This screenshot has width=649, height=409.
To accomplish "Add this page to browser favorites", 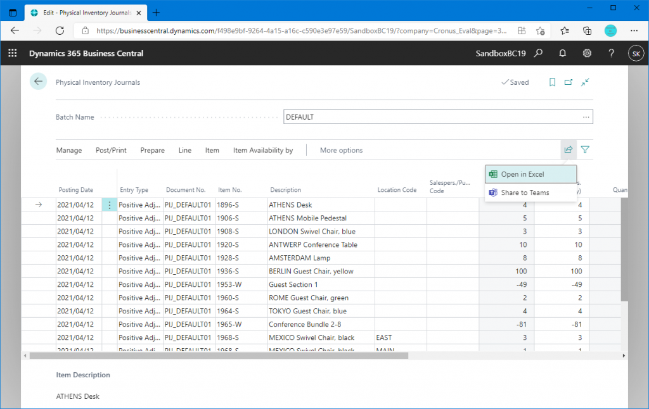I will click(x=540, y=30).
